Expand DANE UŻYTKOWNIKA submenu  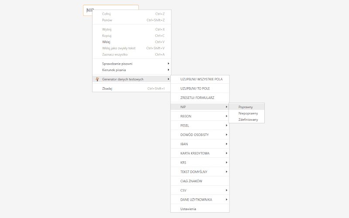click(200, 200)
